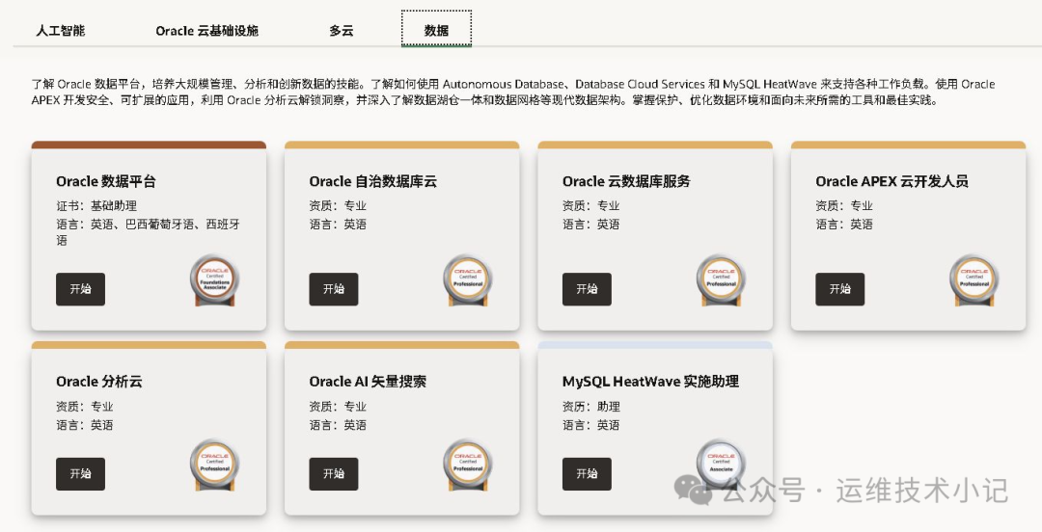Click Professional badge on Oracle 云数据库服务 card

(721, 281)
